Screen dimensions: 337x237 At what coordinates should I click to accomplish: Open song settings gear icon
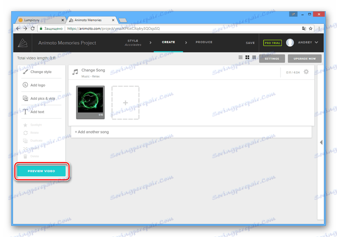tap(306, 72)
